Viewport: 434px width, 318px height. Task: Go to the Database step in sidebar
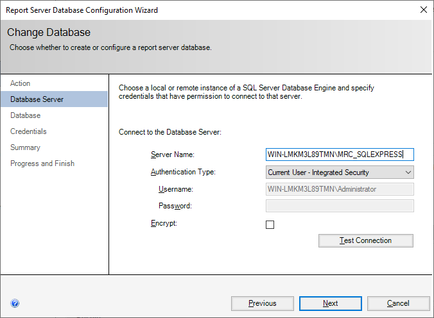[26, 115]
